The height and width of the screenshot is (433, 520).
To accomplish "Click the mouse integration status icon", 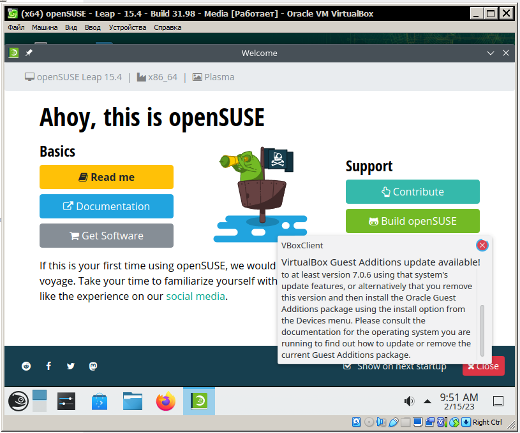I will point(454,422).
